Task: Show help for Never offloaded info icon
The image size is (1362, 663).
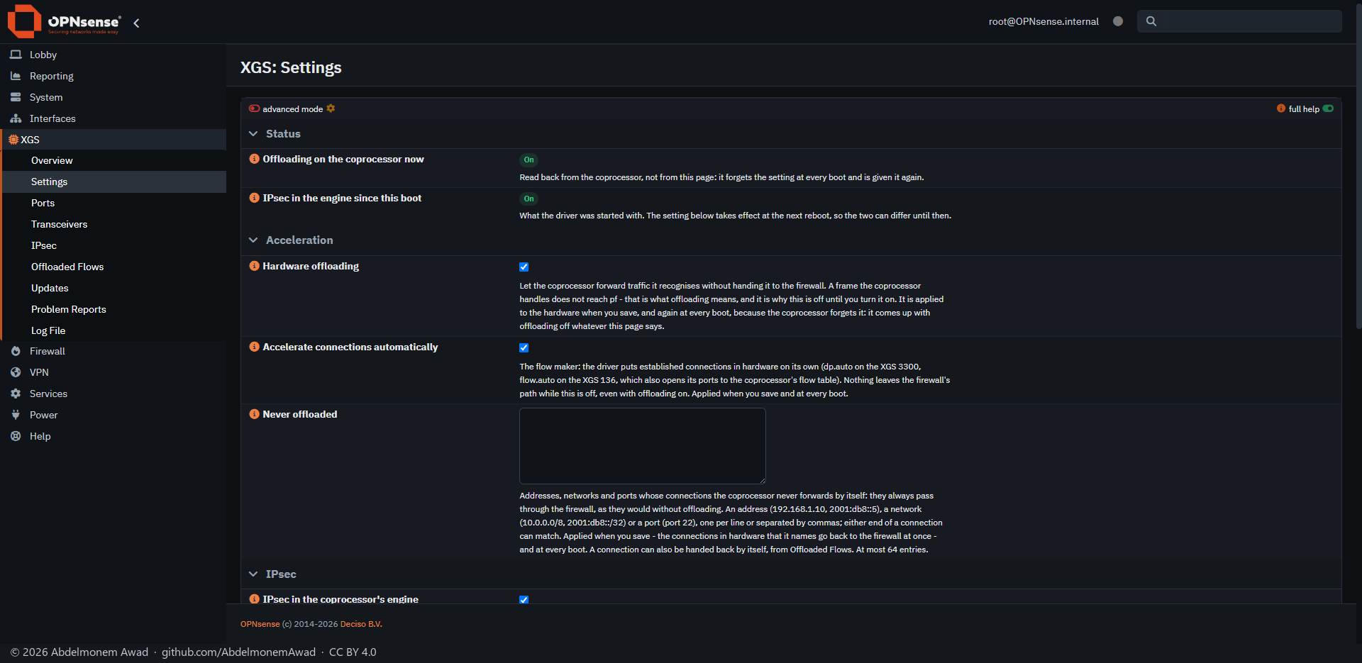Action: click(x=254, y=414)
